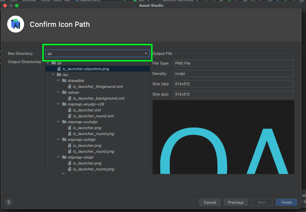The image size is (306, 212).
Task: Collapse the mipmap-xxxhdpi folder chevron
Action: [x=58, y=121]
